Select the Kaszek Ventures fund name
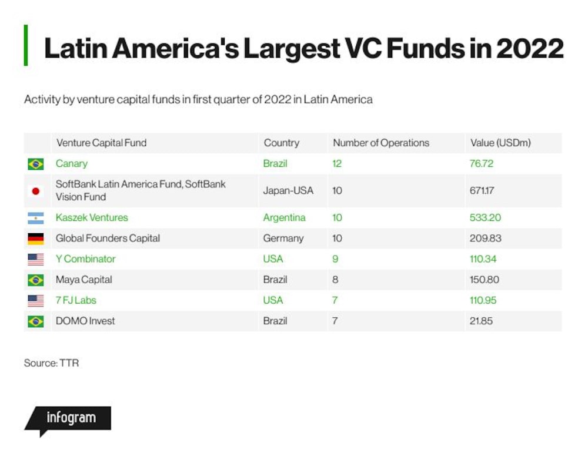This screenshot has width=588, height=450. (92, 217)
